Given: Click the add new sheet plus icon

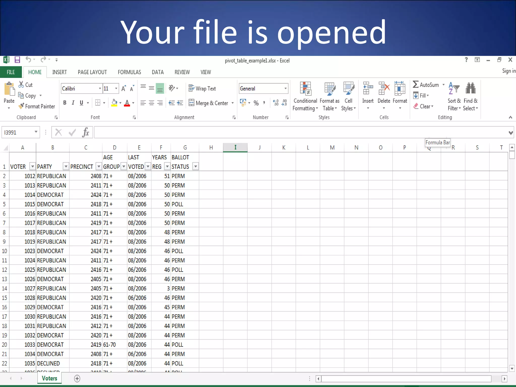Looking at the screenshot, I should pos(77,378).
